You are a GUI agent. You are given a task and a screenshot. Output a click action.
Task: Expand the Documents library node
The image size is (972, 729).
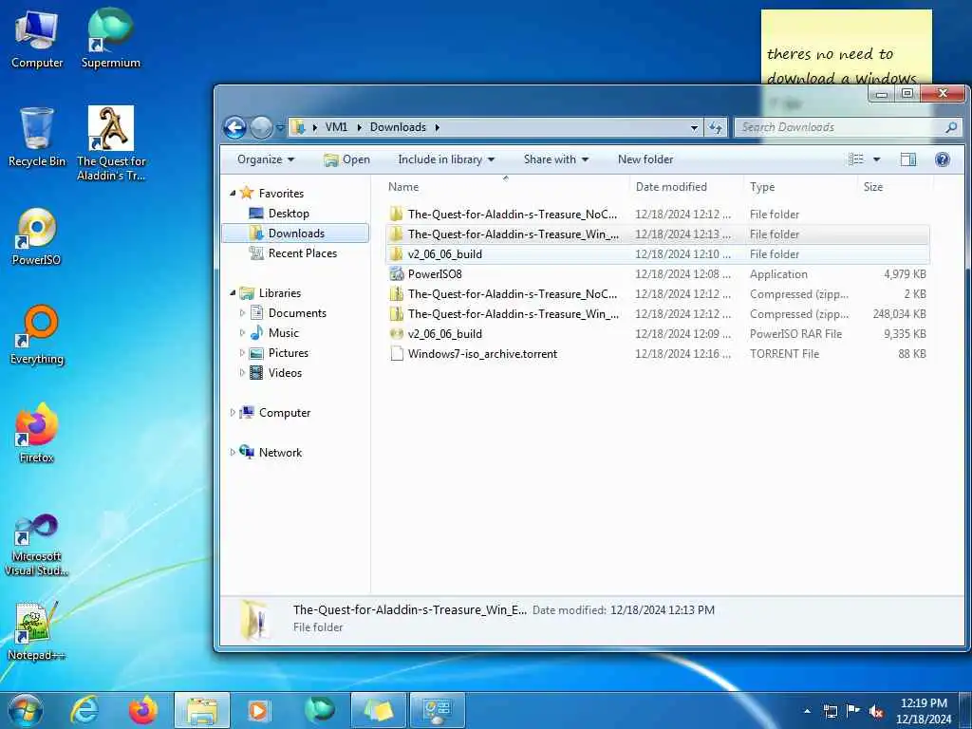click(242, 313)
